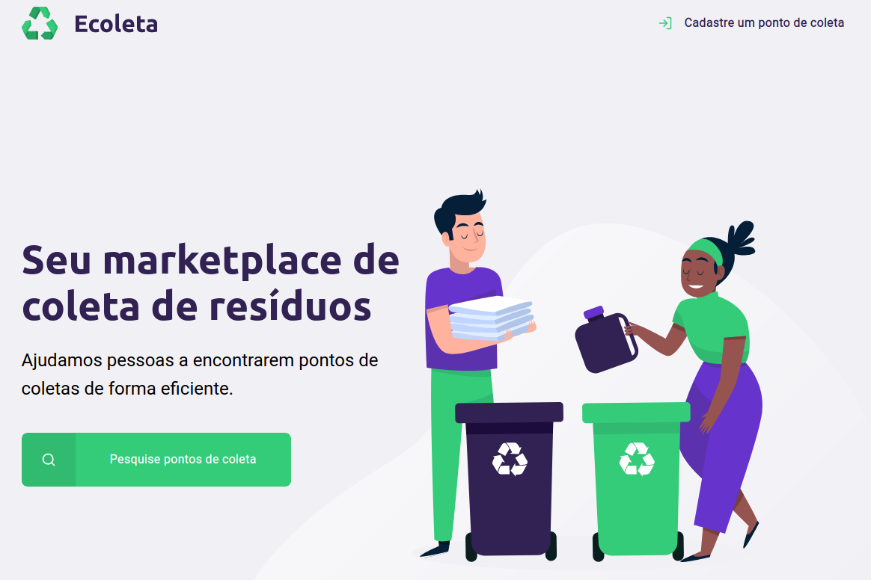Click the 'Seu marketplace de coleta de resíduos' heading
Image resolution: width=871 pixels, height=580 pixels.
pos(210,283)
